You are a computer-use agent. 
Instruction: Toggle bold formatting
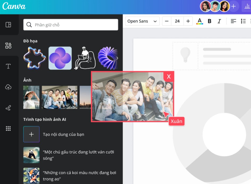tap(209, 21)
